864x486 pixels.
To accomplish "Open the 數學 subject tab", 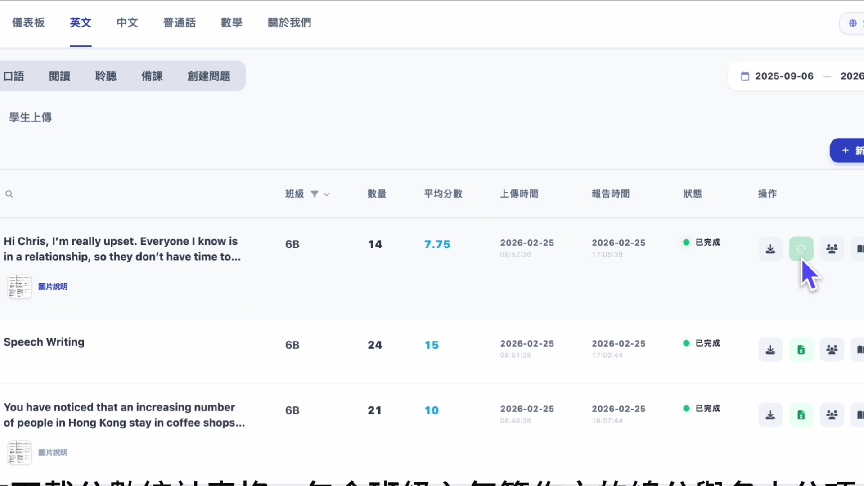I will point(231,22).
